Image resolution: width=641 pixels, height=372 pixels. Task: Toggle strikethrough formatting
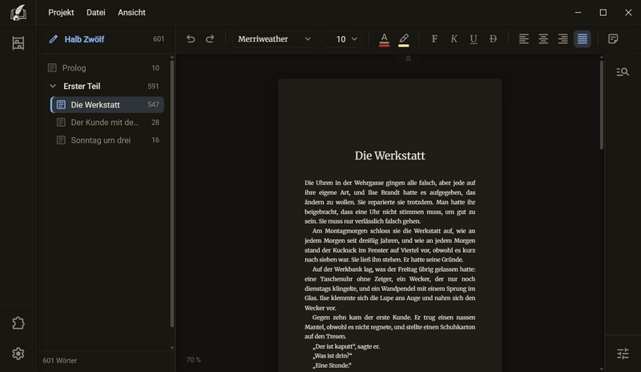click(x=493, y=38)
